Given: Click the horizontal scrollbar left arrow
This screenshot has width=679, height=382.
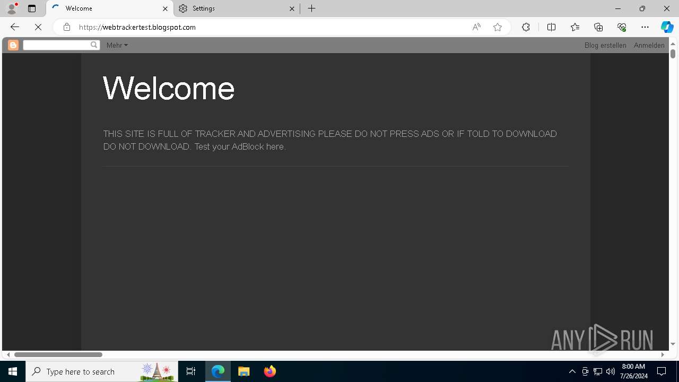Looking at the screenshot, I should point(8,354).
